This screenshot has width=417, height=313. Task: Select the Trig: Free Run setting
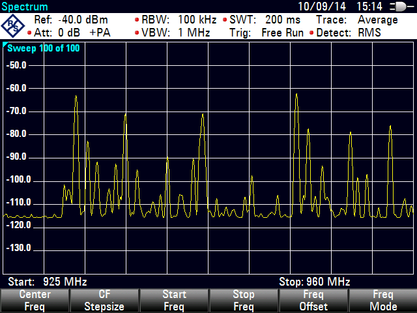pyautogui.click(x=266, y=33)
